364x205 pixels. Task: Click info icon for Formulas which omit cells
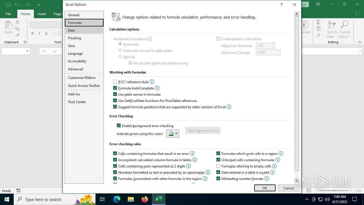coord(281,153)
